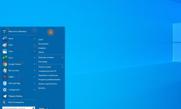Click the Todos los programas list icon
Viewport: 181px width, 109px height.
(4, 102)
